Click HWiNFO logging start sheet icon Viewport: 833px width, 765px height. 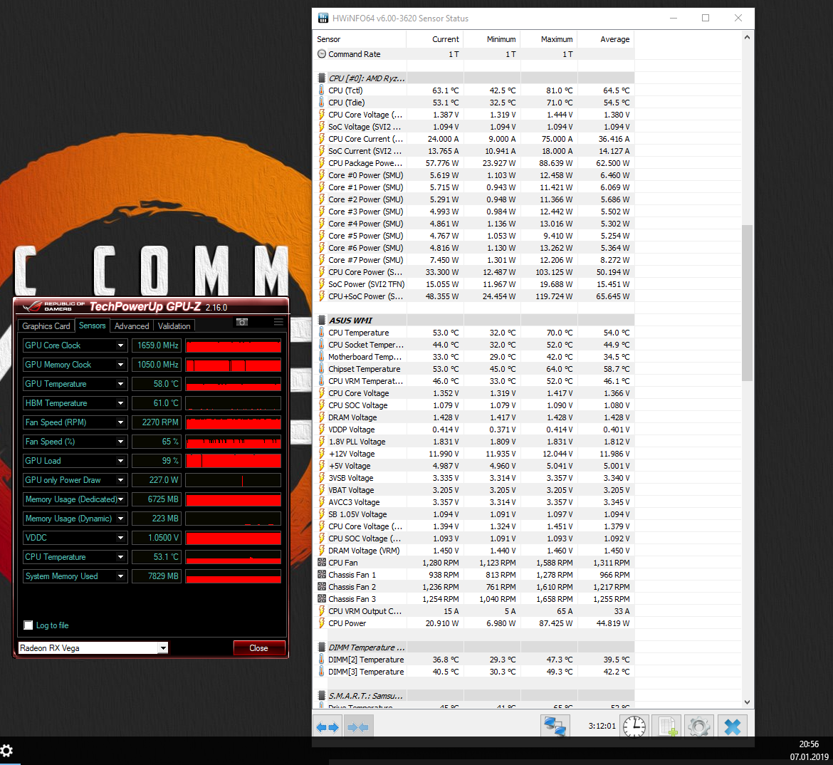tap(666, 727)
